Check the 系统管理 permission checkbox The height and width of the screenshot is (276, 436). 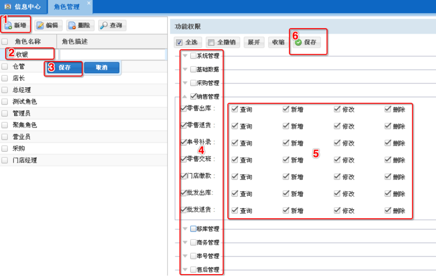click(193, 56)
